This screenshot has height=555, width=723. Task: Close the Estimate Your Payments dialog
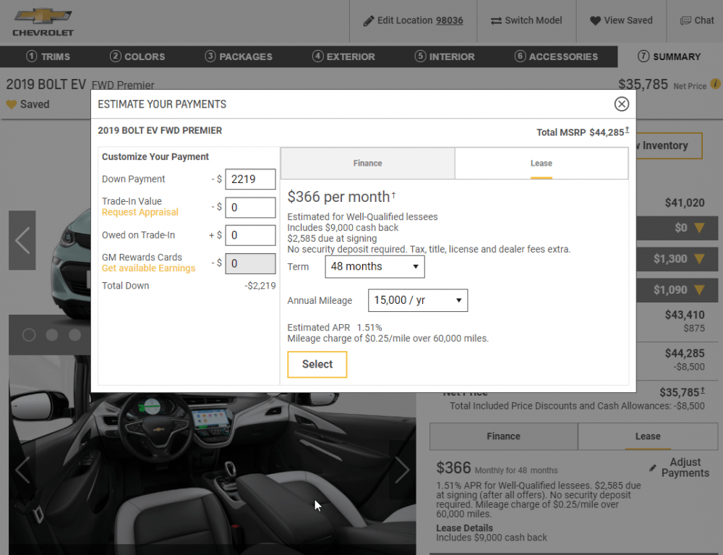621,104
